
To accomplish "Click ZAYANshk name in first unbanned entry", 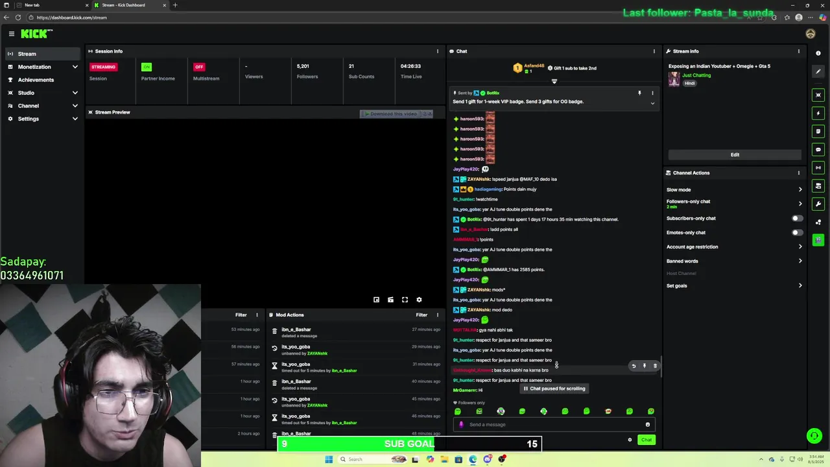I will [x=317, y=353].
